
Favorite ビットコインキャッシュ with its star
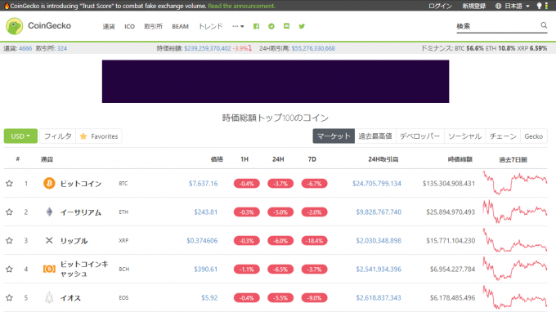(x=9, y=270)
